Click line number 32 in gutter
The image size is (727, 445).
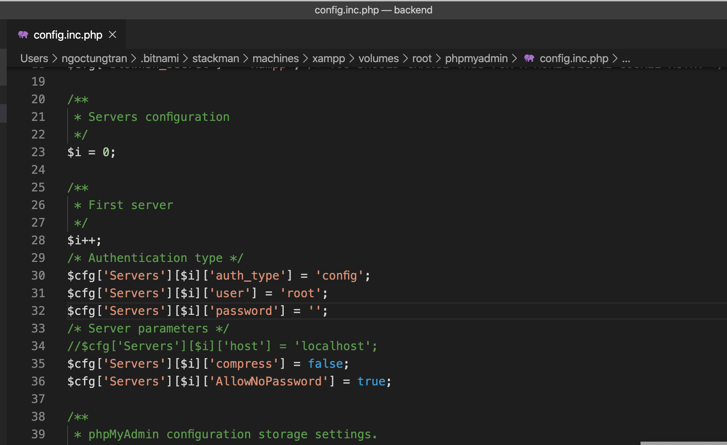coord(38,311)
